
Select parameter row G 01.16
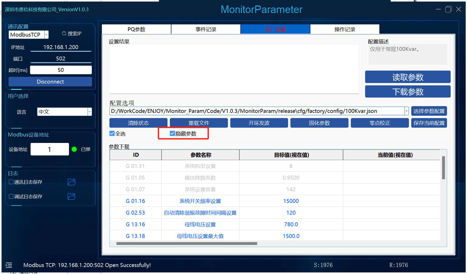(275, 201)
